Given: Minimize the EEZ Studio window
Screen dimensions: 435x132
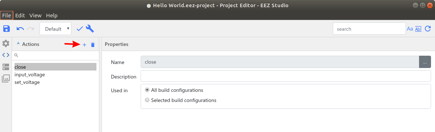Looking at the screenshot, I should 416,5.
